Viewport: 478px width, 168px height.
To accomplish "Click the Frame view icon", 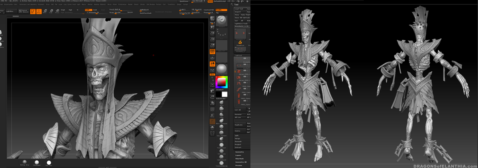I will click(x=212, y=85).
